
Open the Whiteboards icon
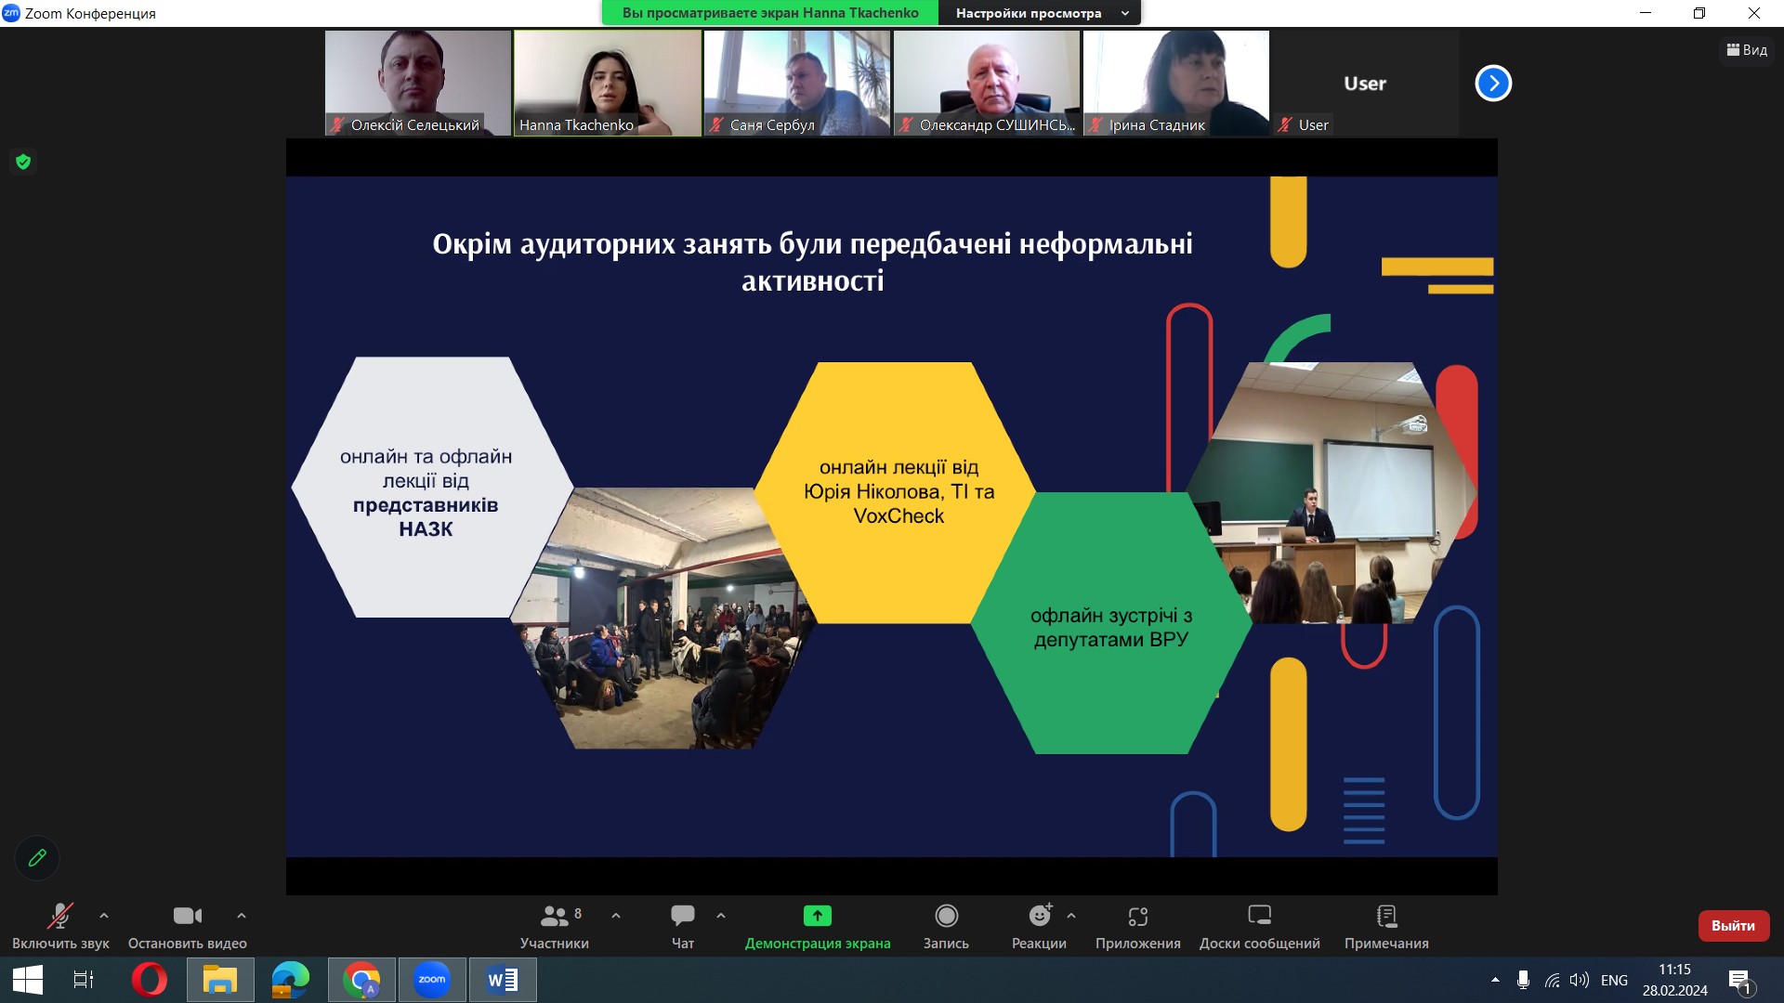click(1259, 916)
